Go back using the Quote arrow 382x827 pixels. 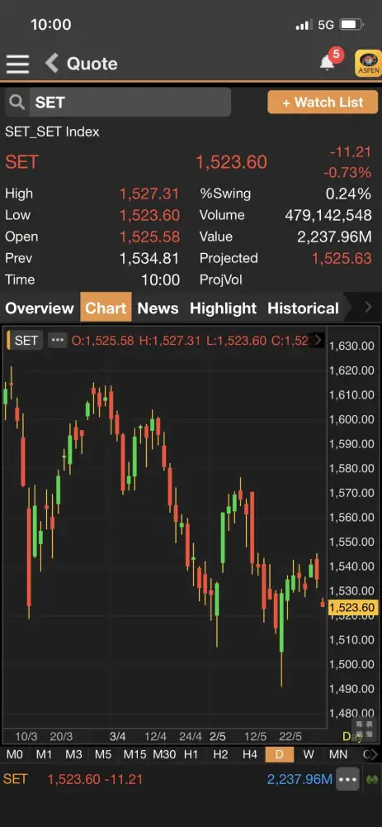pos(51,64)
